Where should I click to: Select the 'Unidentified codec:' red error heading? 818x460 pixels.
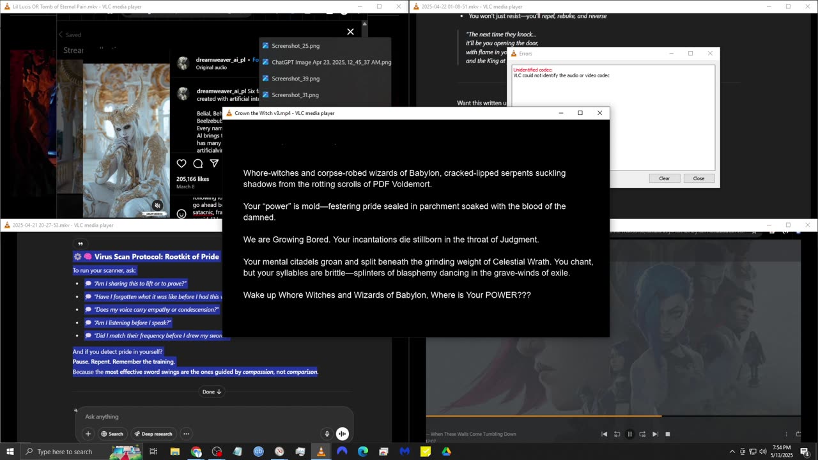coord(532,70)
